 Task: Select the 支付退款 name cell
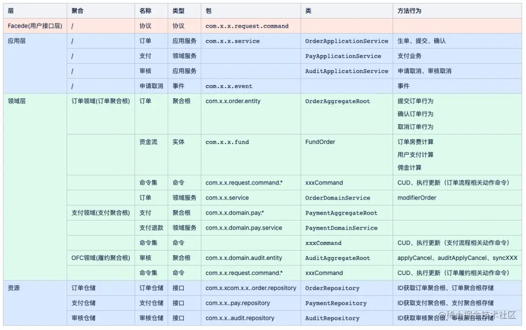(x=151, y=228)
